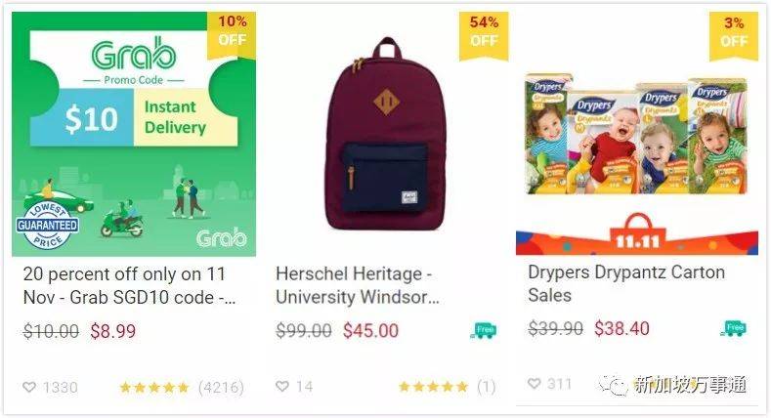Click the 3% OFF discount ribbon
Screen dimensions: 771x418
(734, 35)
